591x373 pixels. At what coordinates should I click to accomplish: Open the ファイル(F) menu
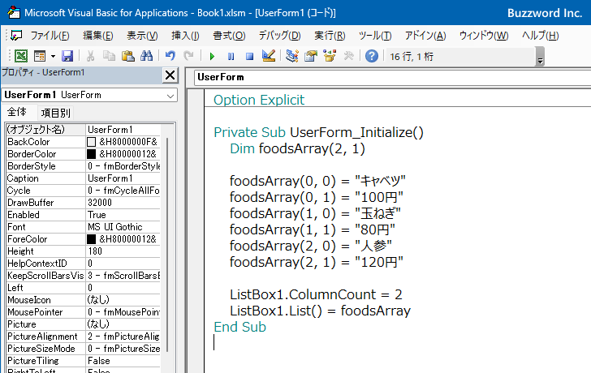[x=50, y=36]
